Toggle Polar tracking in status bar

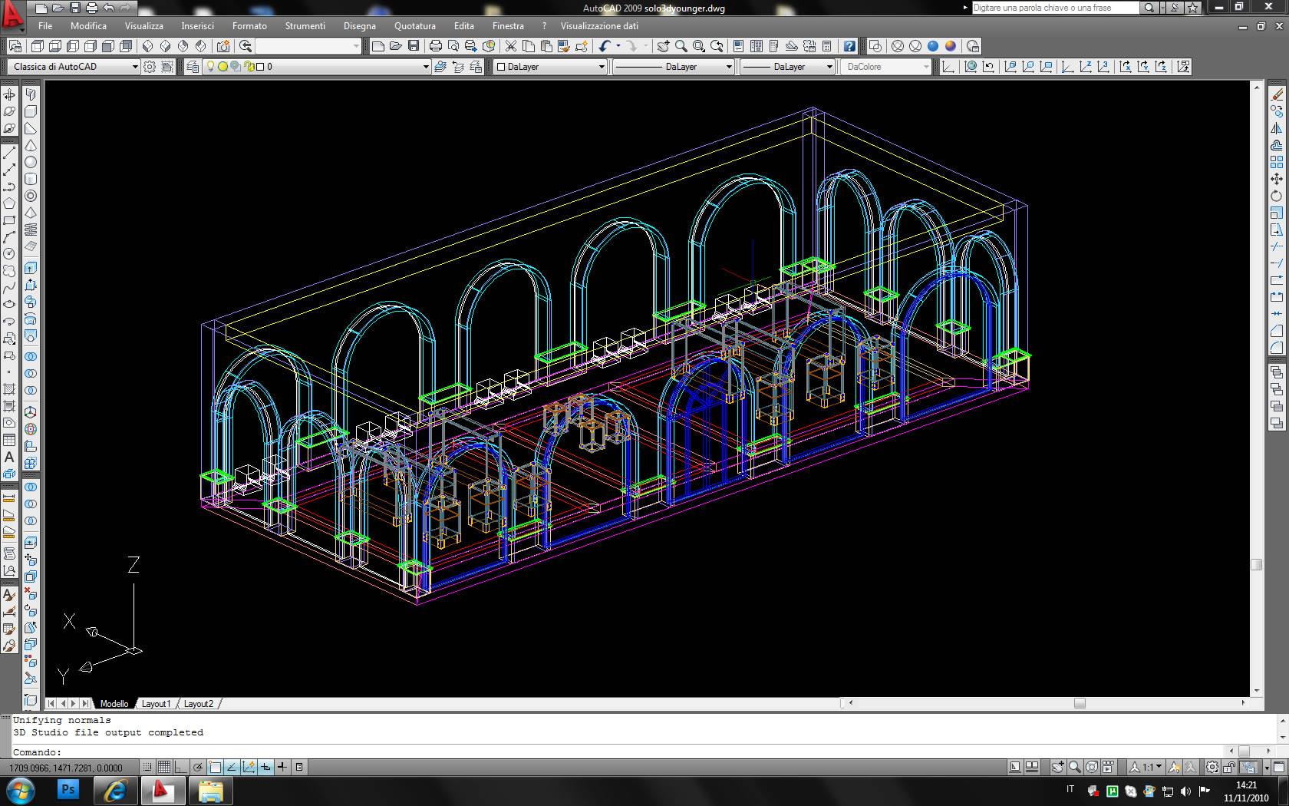coord(198,767)
